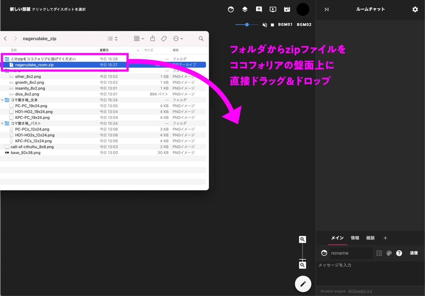Unmute the BGM speaker icon
This screenshot has width=425, height=296.
[264, 24]
